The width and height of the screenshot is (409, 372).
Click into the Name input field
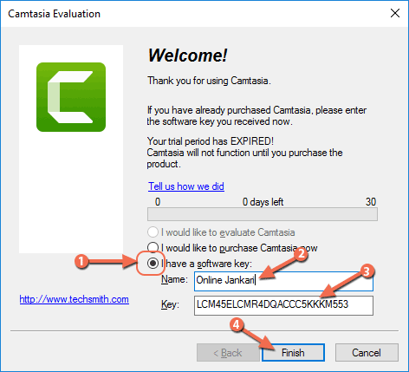[x=283, y=281]
